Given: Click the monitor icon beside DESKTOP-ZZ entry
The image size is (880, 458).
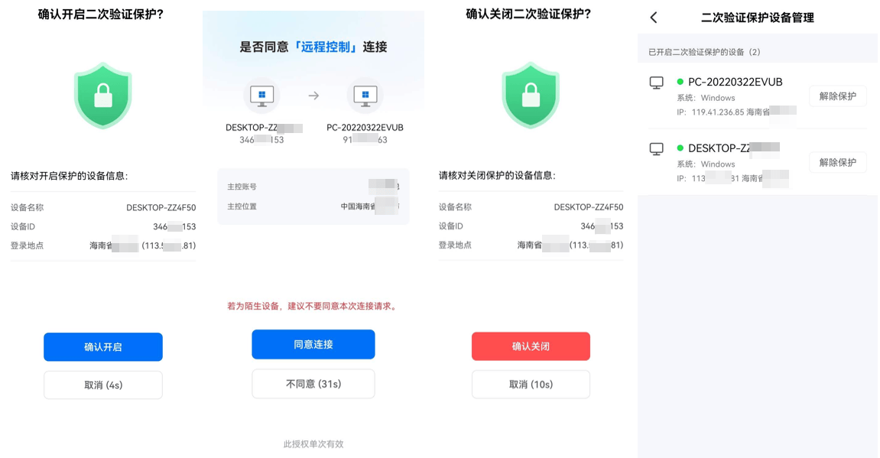Looking at the screenshot, I should (x=657, y=149).
